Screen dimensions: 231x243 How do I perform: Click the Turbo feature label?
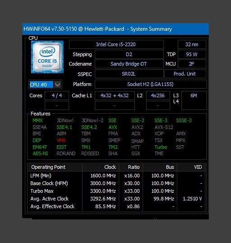coord(161,147)
